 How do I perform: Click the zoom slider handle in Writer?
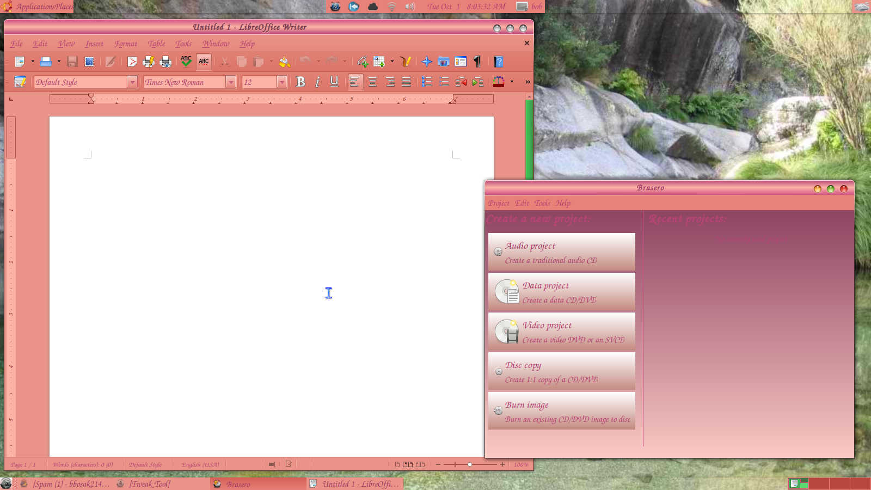470,464
